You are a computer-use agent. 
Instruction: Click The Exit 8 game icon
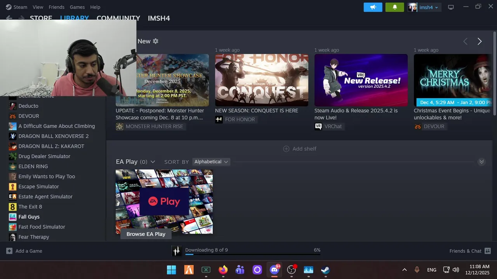click(13, 207)
